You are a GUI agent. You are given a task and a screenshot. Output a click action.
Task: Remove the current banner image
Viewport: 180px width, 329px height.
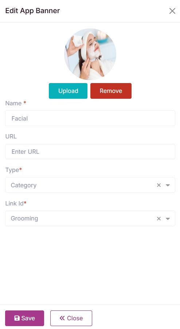[x=111, y=91]
